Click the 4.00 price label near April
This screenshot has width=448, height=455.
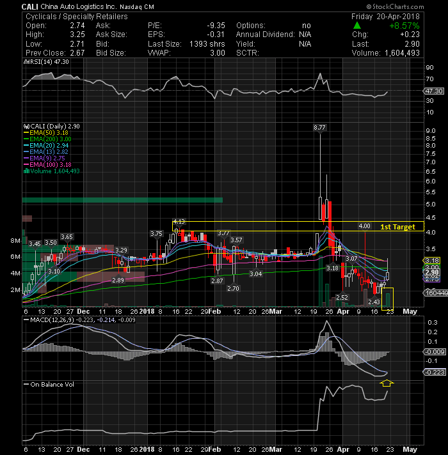364,226
